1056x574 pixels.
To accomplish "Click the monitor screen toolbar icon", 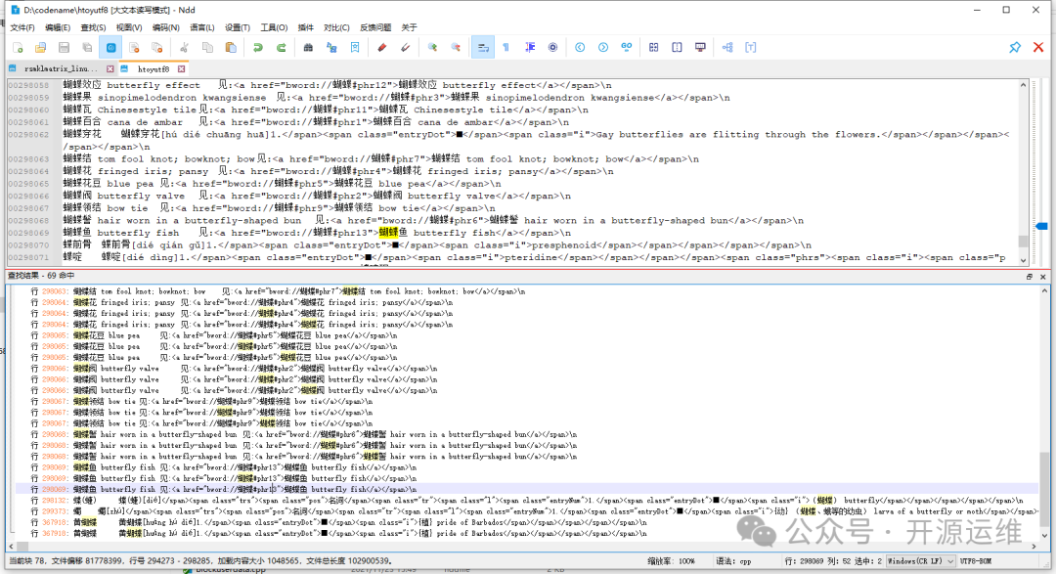I will 700,48.
